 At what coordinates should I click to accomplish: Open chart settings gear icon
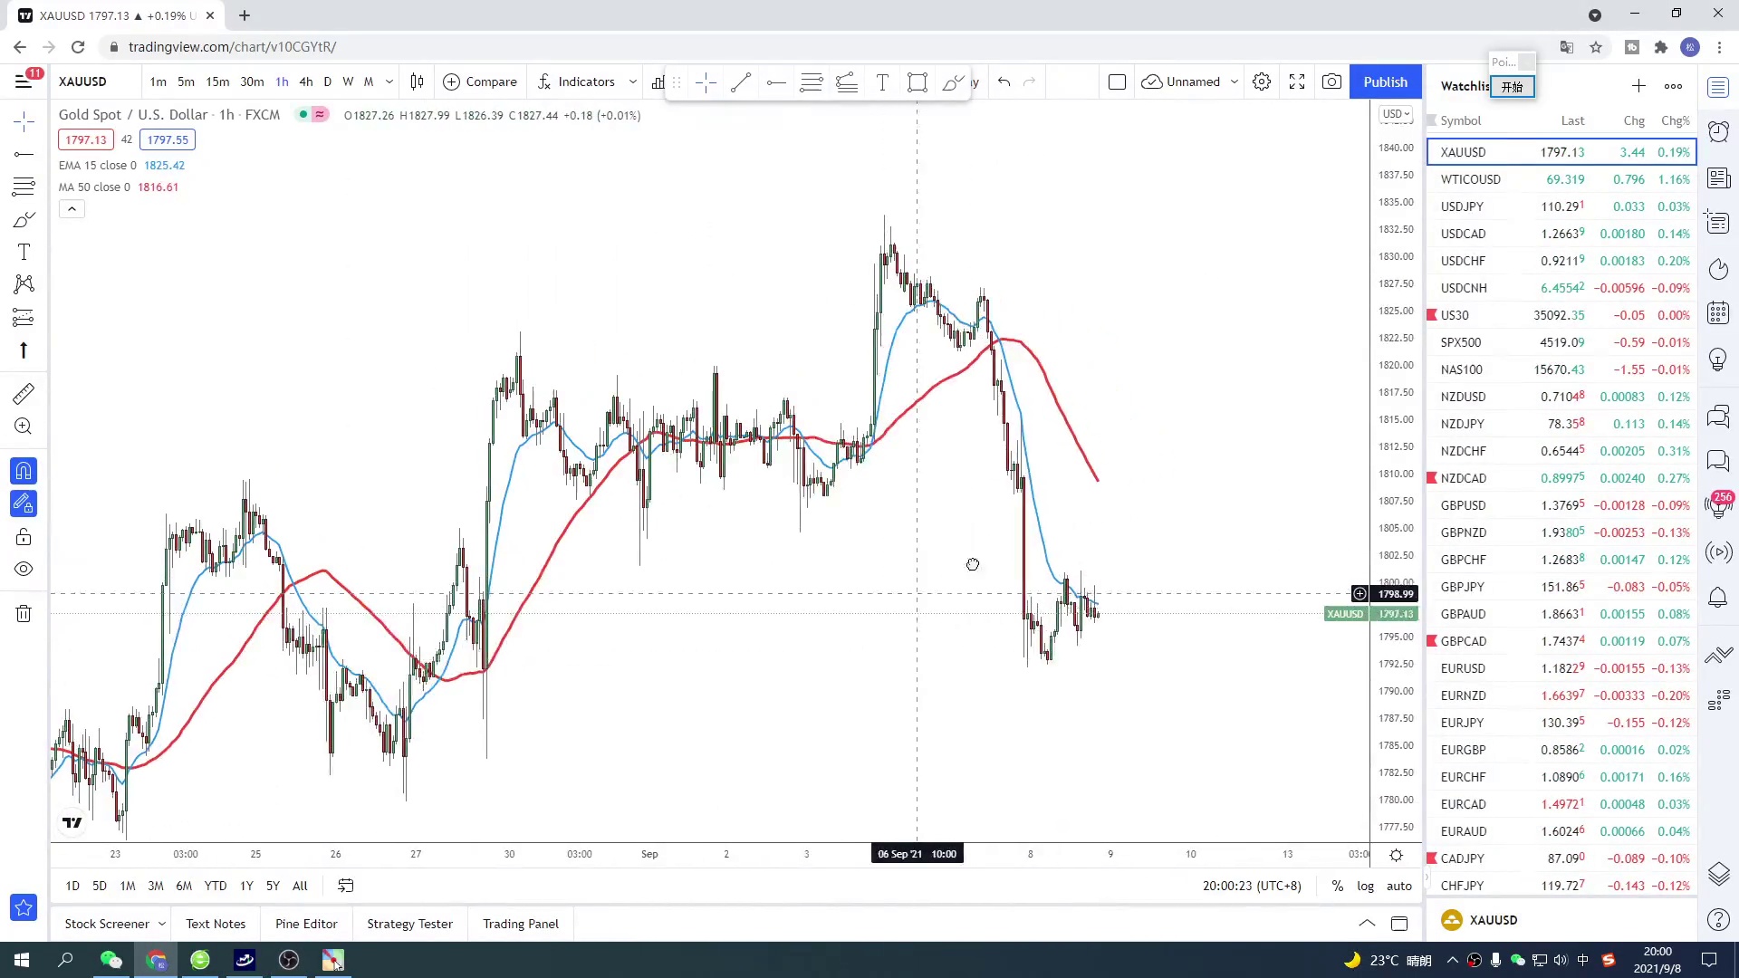tap(1262, 81)
